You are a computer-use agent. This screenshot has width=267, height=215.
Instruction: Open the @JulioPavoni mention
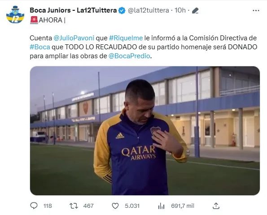(x=74, y=38)
